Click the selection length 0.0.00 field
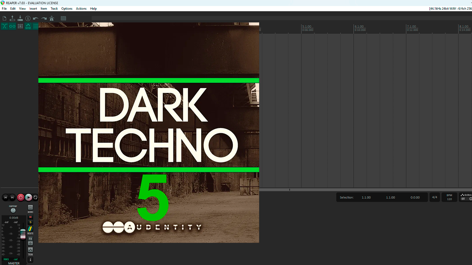Image resolution: width=472 pixels, height=265 pixels. (415, 198)
